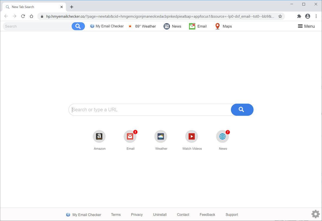322x221 pixels.
Task: Open the toolbar Maps link
Action: (x=223, y=26)
